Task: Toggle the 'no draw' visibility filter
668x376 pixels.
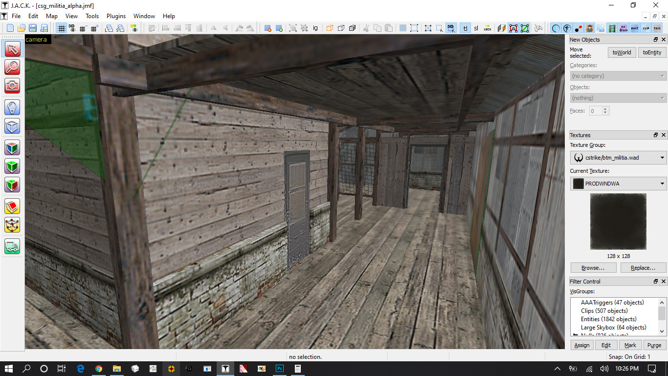Action: click(623, 28)
